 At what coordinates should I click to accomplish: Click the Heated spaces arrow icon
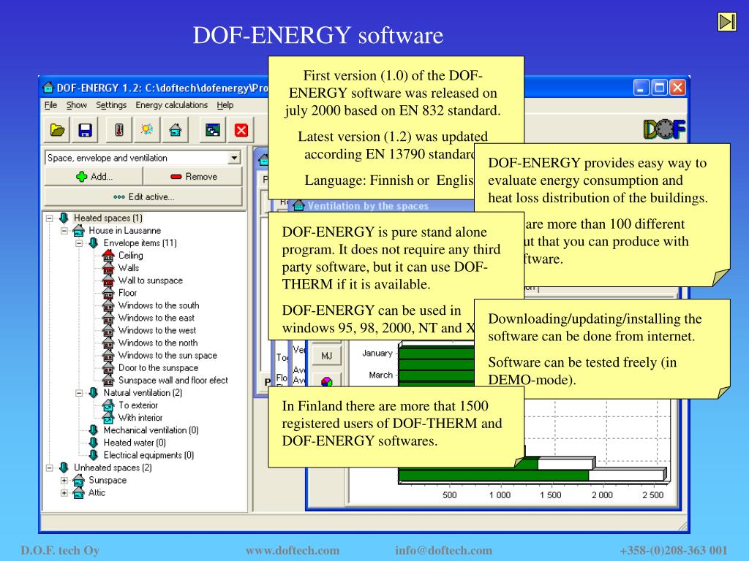(64, 218)
